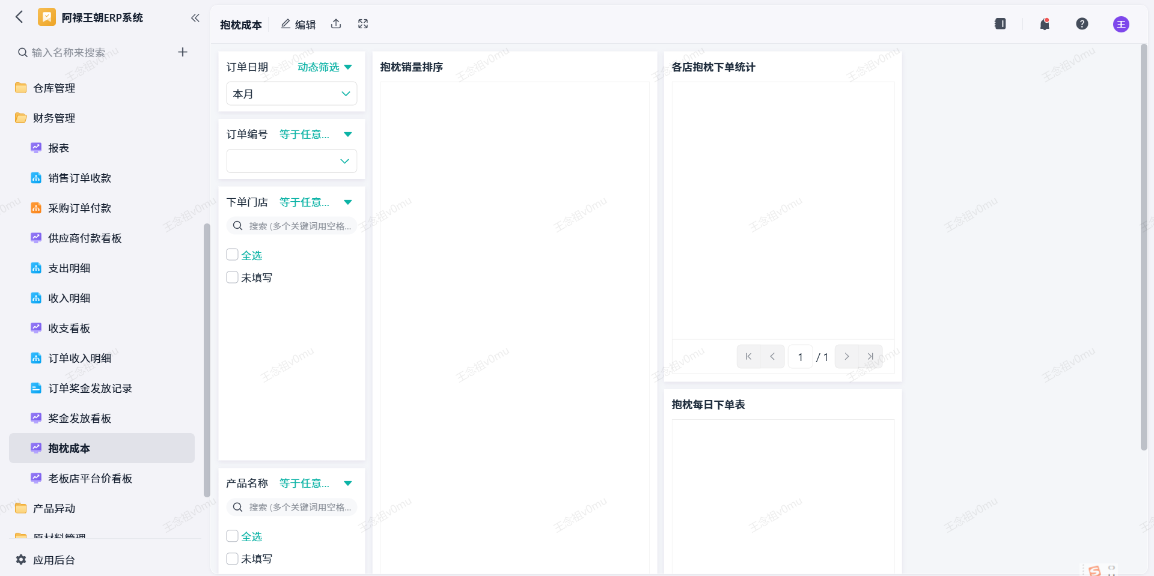Click the sidebar vertical scrollbar
The width and height of the screenshot is (1154, 576).
pos(207,360)
